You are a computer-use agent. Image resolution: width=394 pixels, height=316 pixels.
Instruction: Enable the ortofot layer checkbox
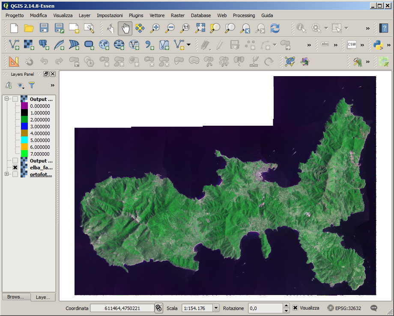[x=15, y=174]
